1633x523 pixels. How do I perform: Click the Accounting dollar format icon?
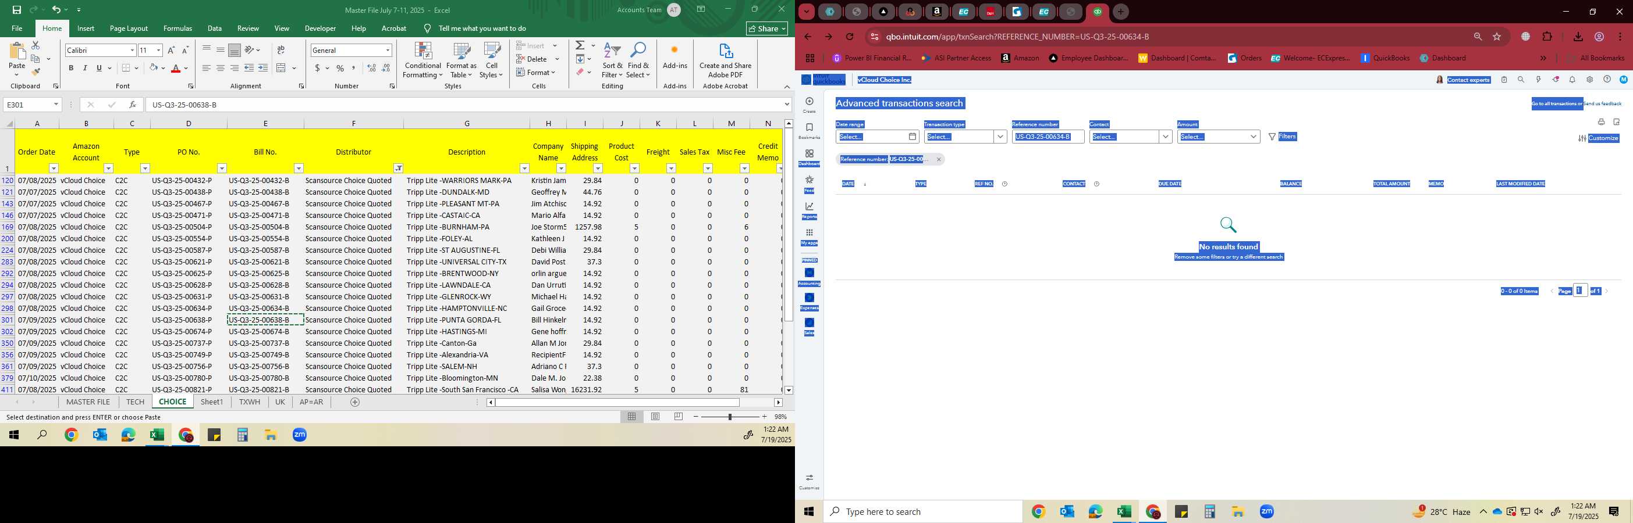318,68
